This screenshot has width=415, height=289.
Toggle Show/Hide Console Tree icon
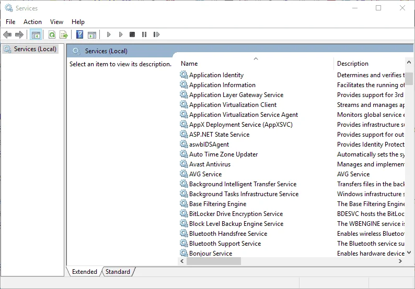tap(36, 34)
